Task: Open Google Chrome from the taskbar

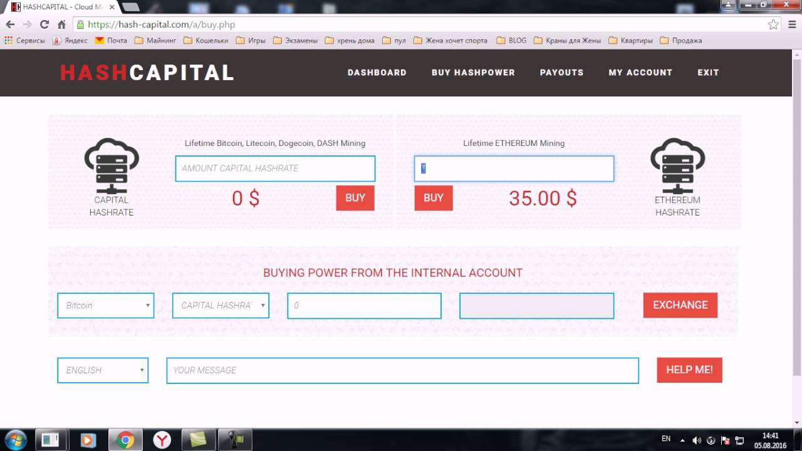Action: pos(125,440)
